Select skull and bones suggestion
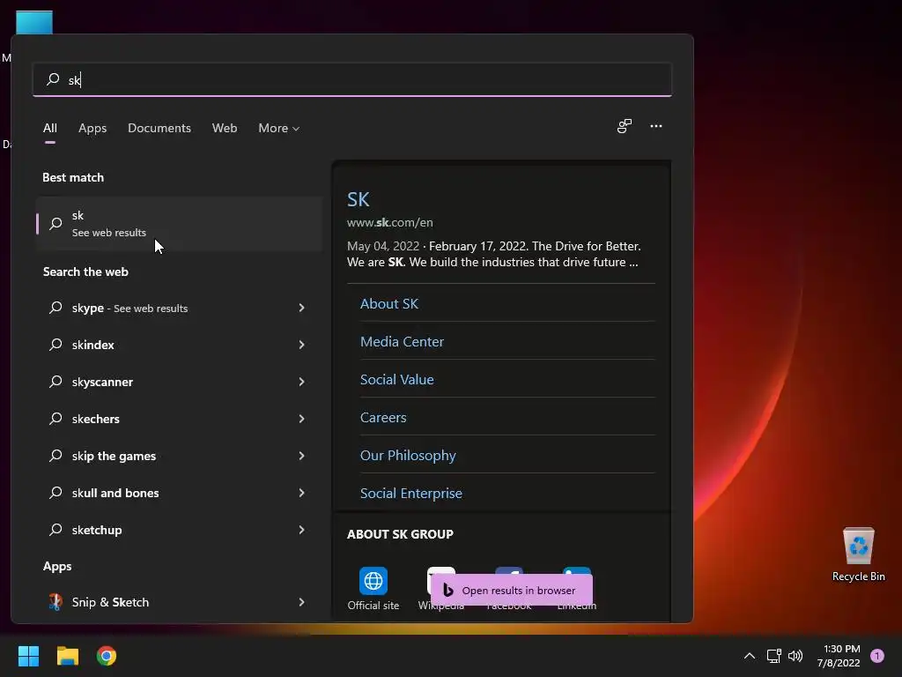Screen dimensions: 902x677 (x=177, y=493)
